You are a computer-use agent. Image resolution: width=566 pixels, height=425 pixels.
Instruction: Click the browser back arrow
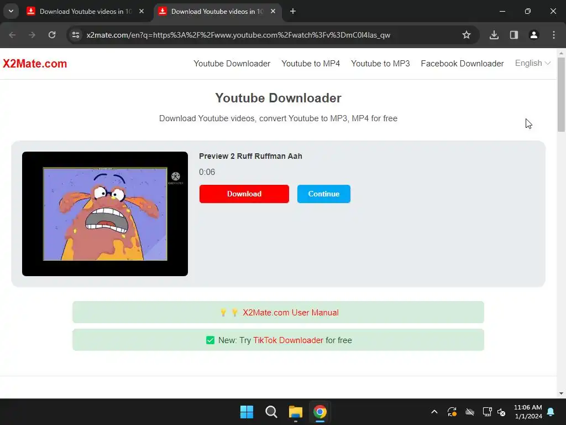pos(12,35)
